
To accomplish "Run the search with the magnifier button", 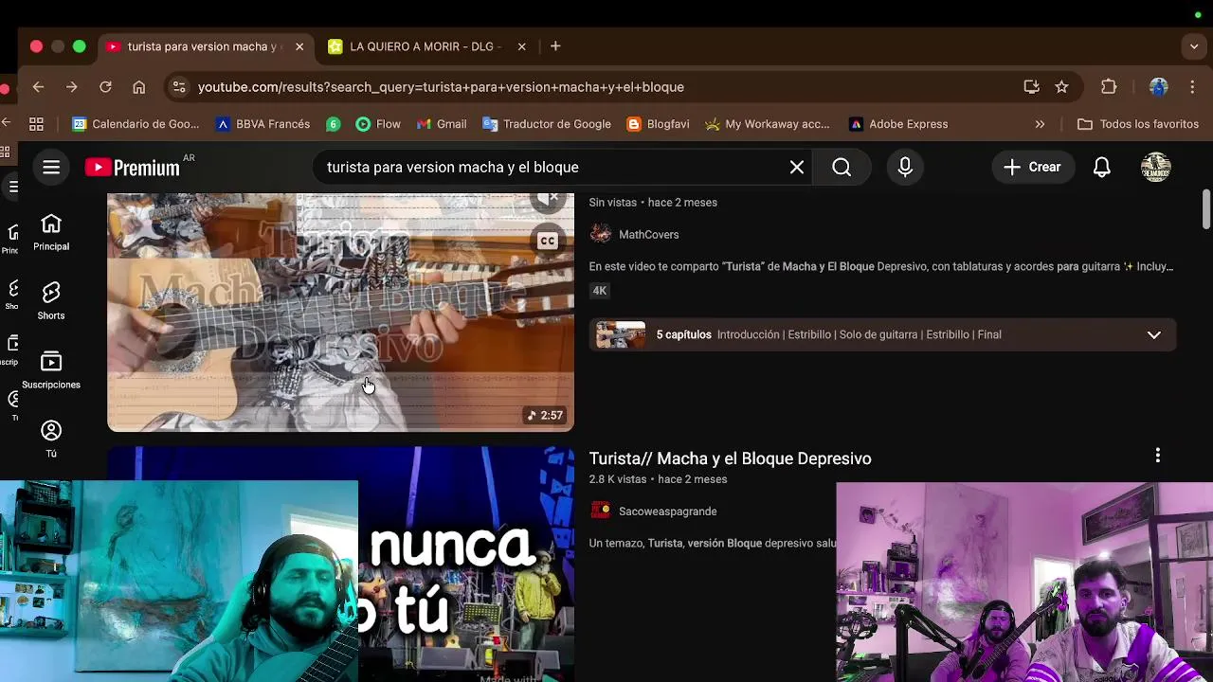I will (x=842, y=168).
